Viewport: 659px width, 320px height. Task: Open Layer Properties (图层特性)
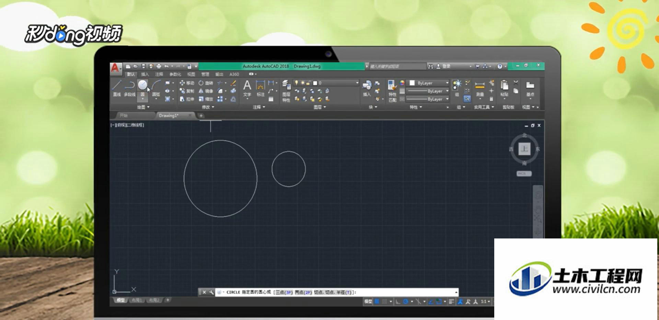point(286,91)
